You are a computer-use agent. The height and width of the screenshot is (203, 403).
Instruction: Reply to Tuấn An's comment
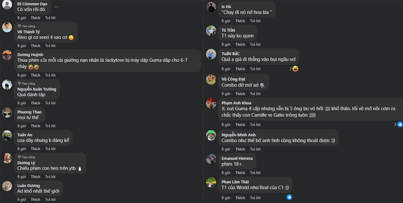(x=50, y=149)
